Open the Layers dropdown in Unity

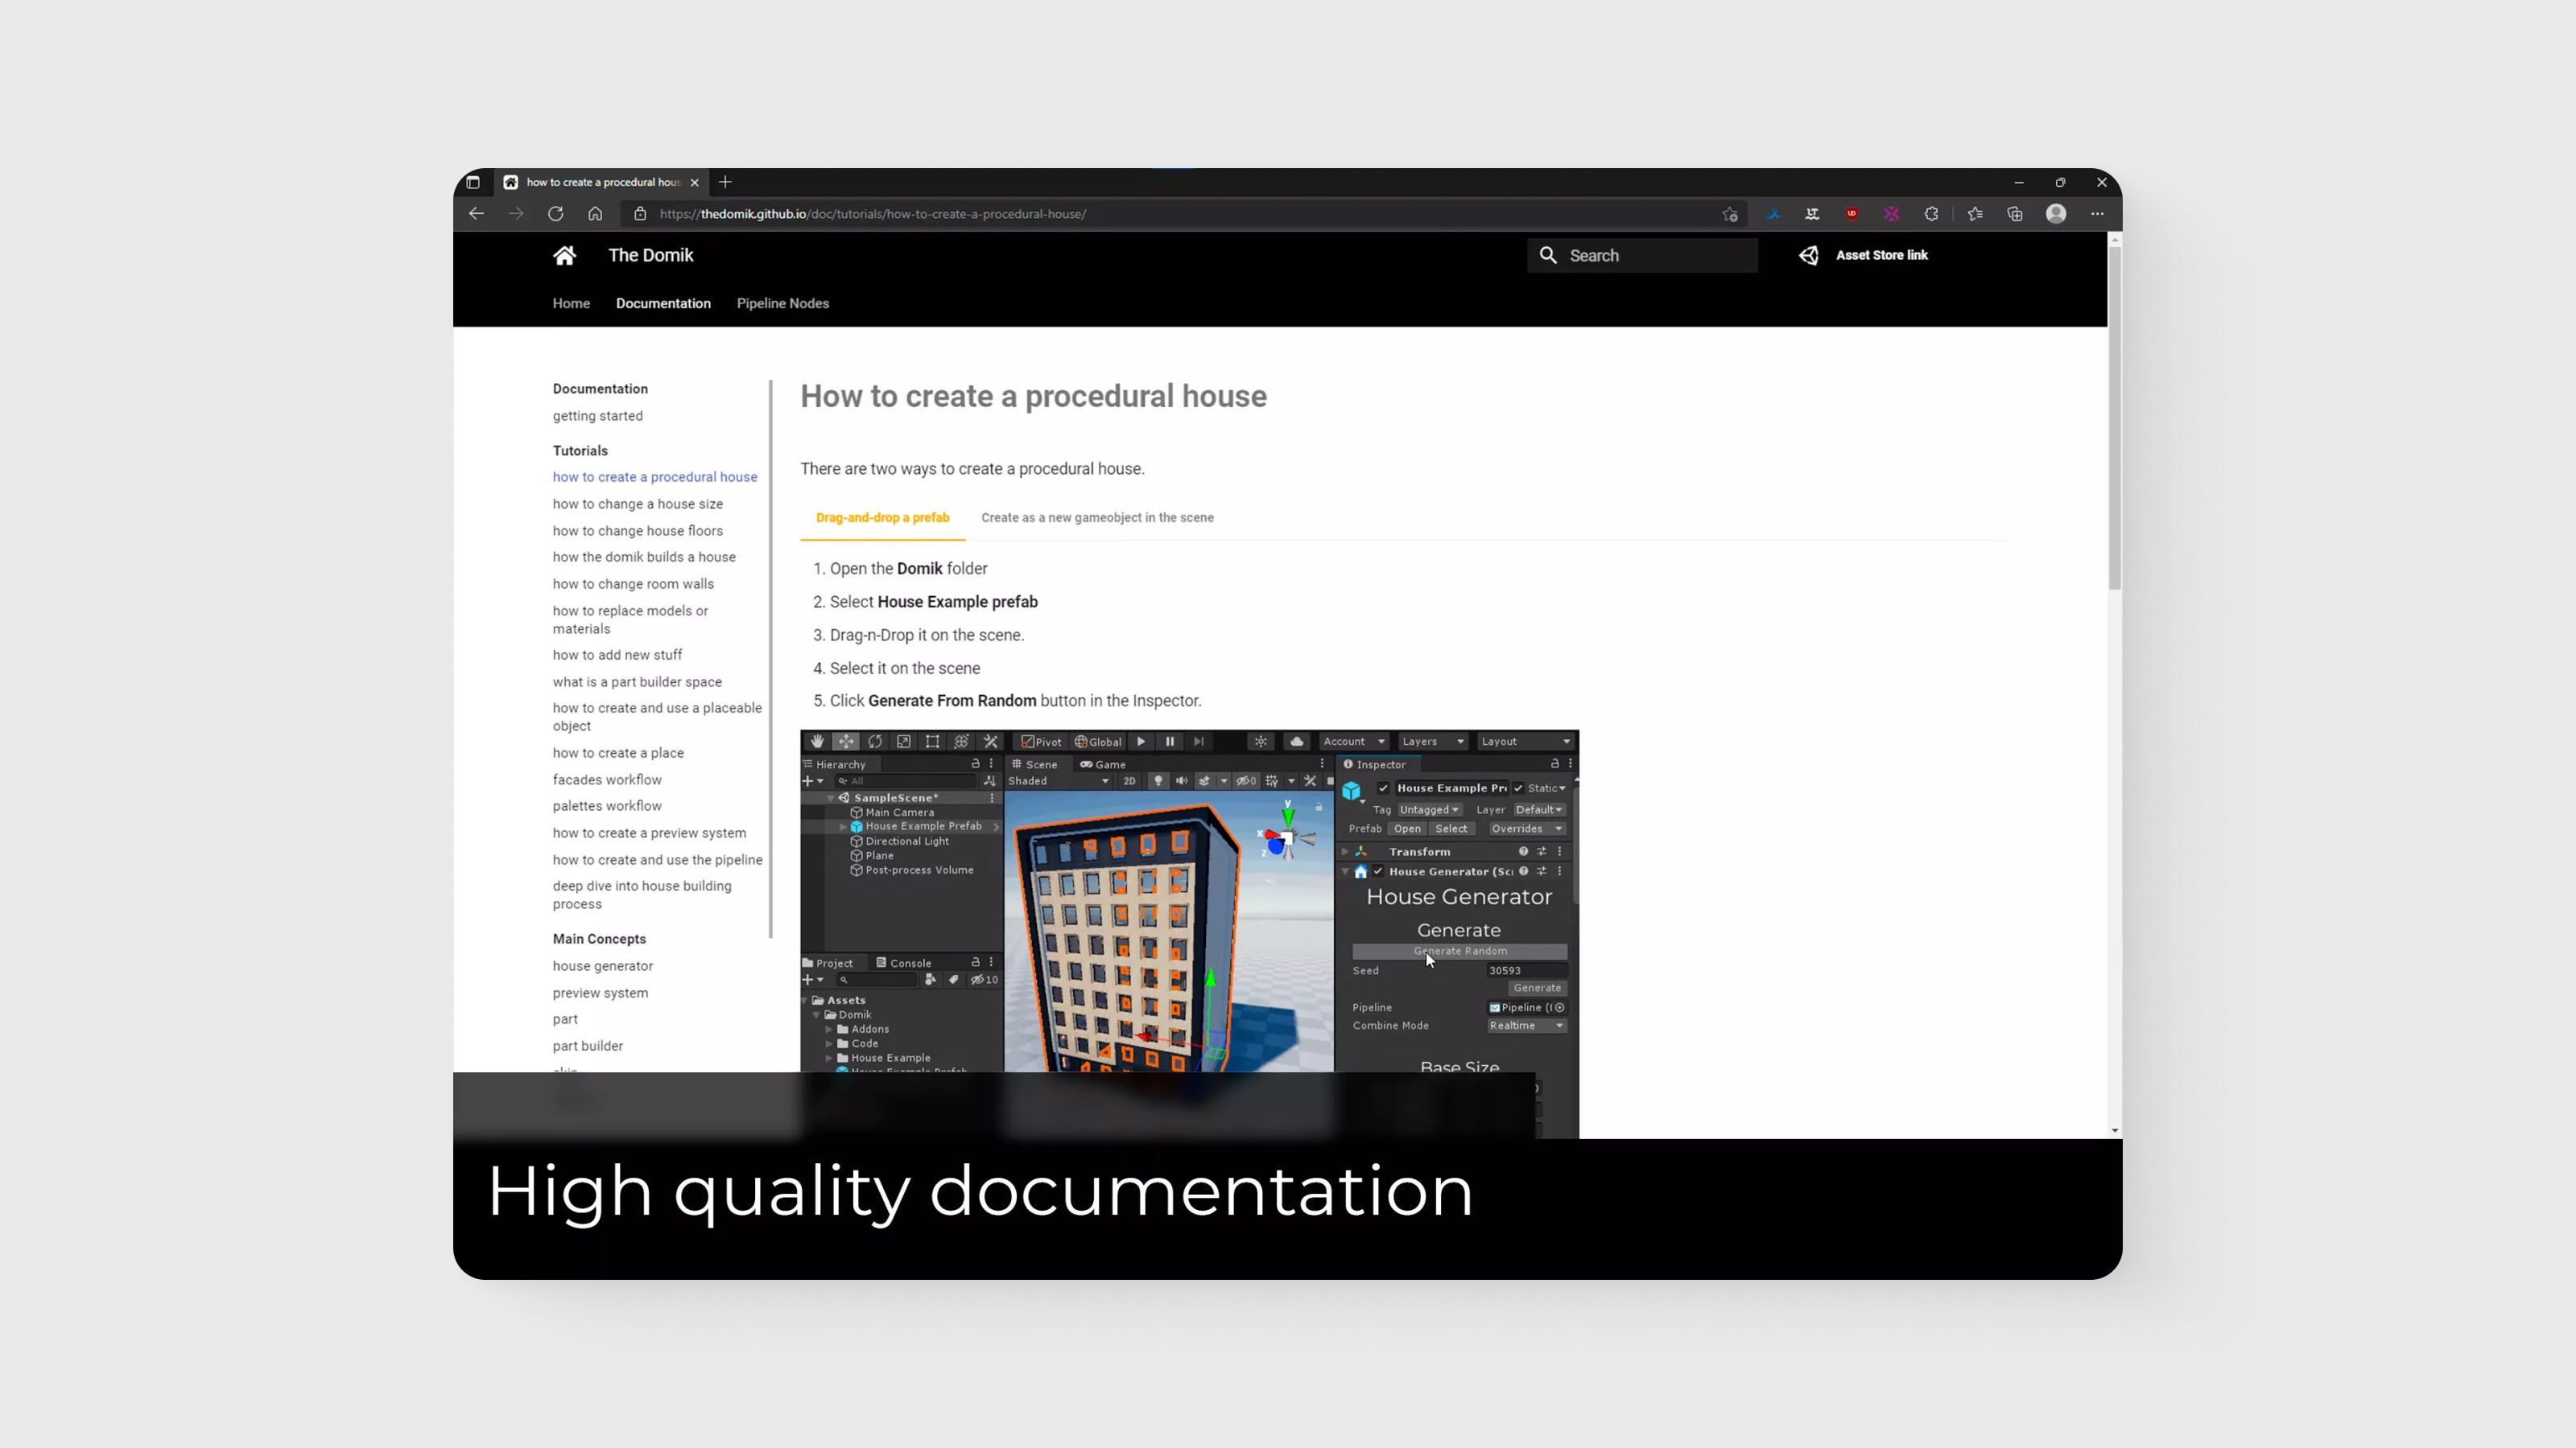pos(1432,742)
